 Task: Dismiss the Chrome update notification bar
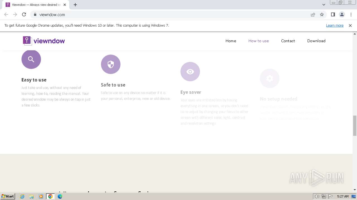pos(350,25)
